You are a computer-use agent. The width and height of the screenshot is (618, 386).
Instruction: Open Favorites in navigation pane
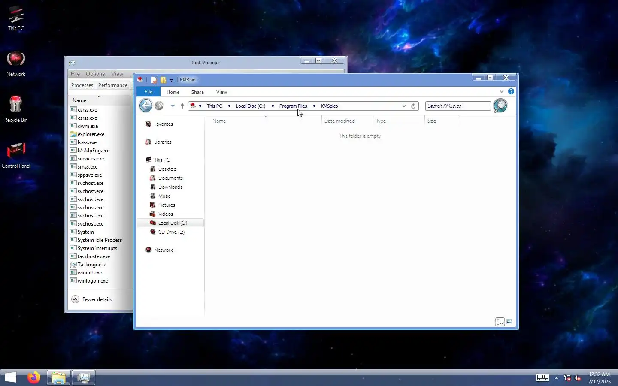coord(163,124)
